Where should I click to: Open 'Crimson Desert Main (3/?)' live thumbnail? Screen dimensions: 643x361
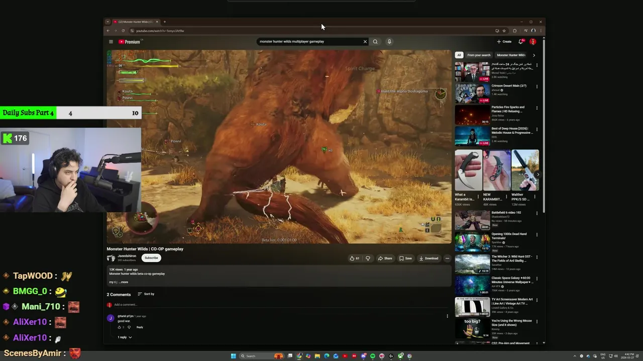(472, 93)
